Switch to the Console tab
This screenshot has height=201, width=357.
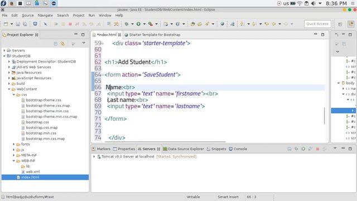tap(238, 149)
